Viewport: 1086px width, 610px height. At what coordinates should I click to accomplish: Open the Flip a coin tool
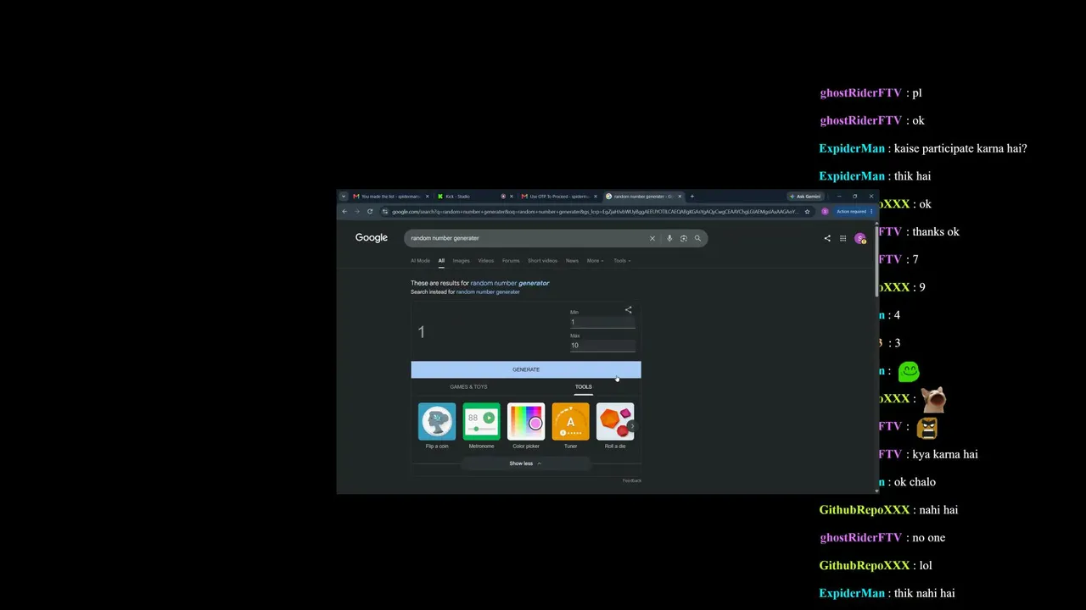[x=437, y=426]
